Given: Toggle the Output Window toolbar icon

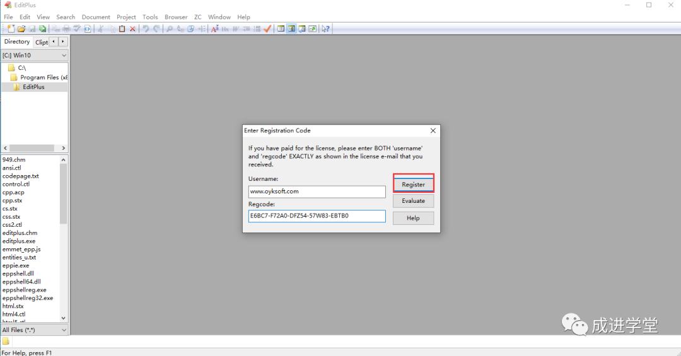Looking at the screenshot, I should (312, 28).
